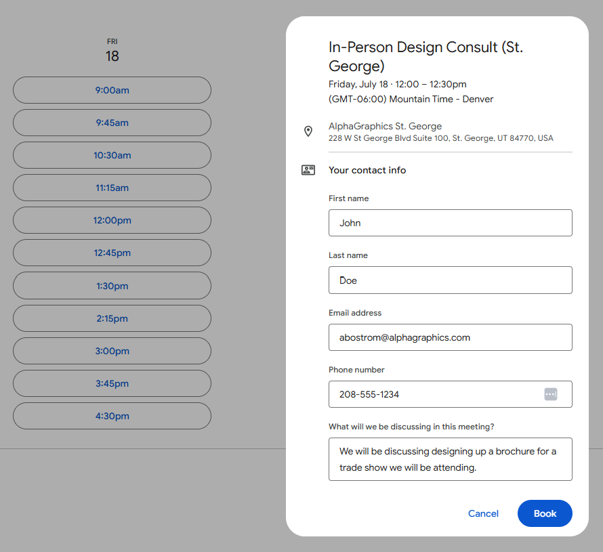Image resolution: width=603 pixels, height=552 pixels.
Task: Click the contact info card icon
Action: pyautogui.click(x=308, y=170)
